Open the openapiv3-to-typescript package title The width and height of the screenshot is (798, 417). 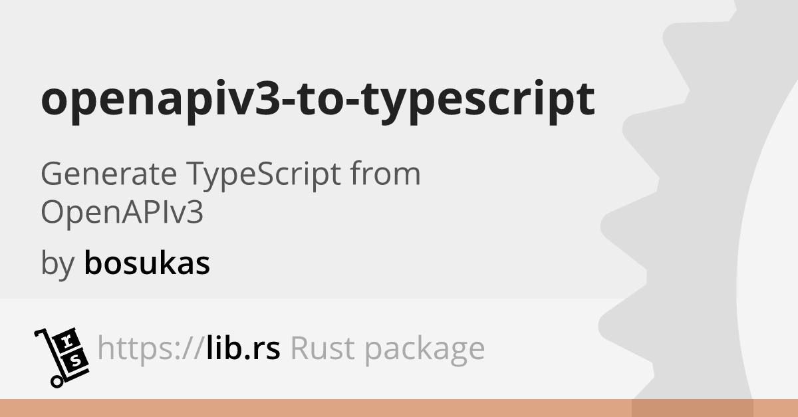tap(318, 100)
